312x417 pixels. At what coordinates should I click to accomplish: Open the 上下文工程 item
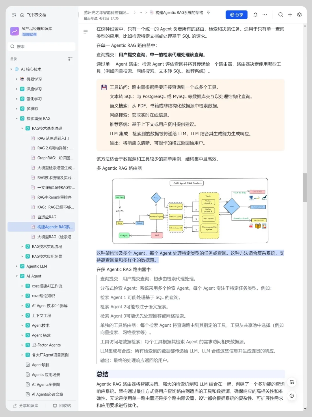tap(41, 315)
